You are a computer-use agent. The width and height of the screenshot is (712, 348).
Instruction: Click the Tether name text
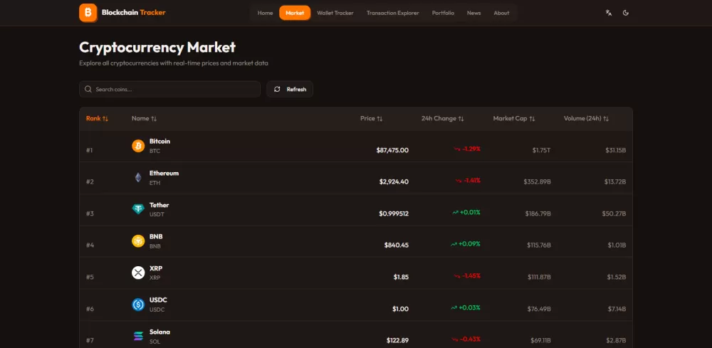159,205
